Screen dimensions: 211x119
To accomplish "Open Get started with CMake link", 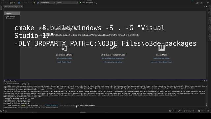I will (x=64, y=58).
